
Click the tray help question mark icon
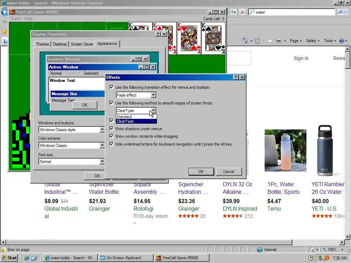[311, 258]
